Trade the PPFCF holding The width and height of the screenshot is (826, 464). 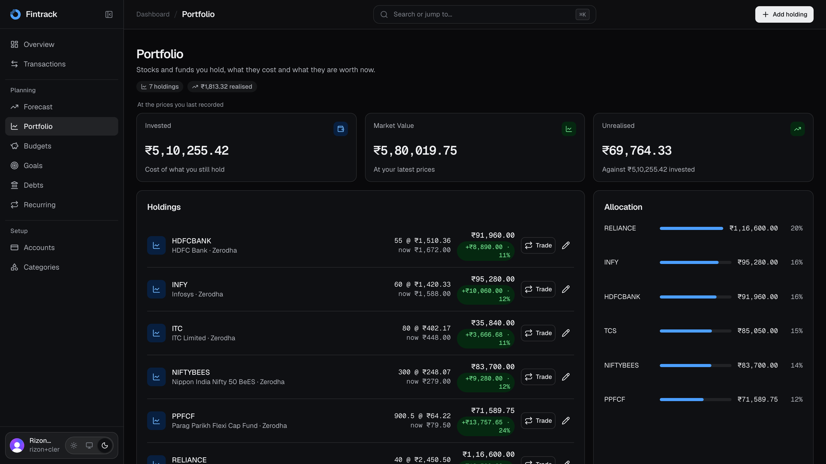pos(538,421)
